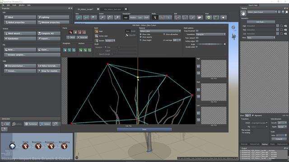The height and width of the screenshot is (162, 289).
Task: Launch the Wind wizard
Action: [x=20, y=34]
